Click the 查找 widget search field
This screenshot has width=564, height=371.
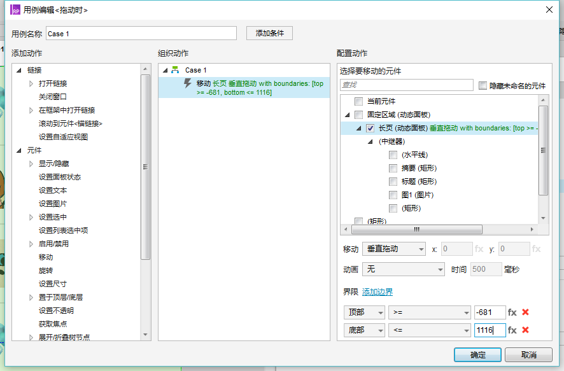pyautogui.click(x=407, y=85)
